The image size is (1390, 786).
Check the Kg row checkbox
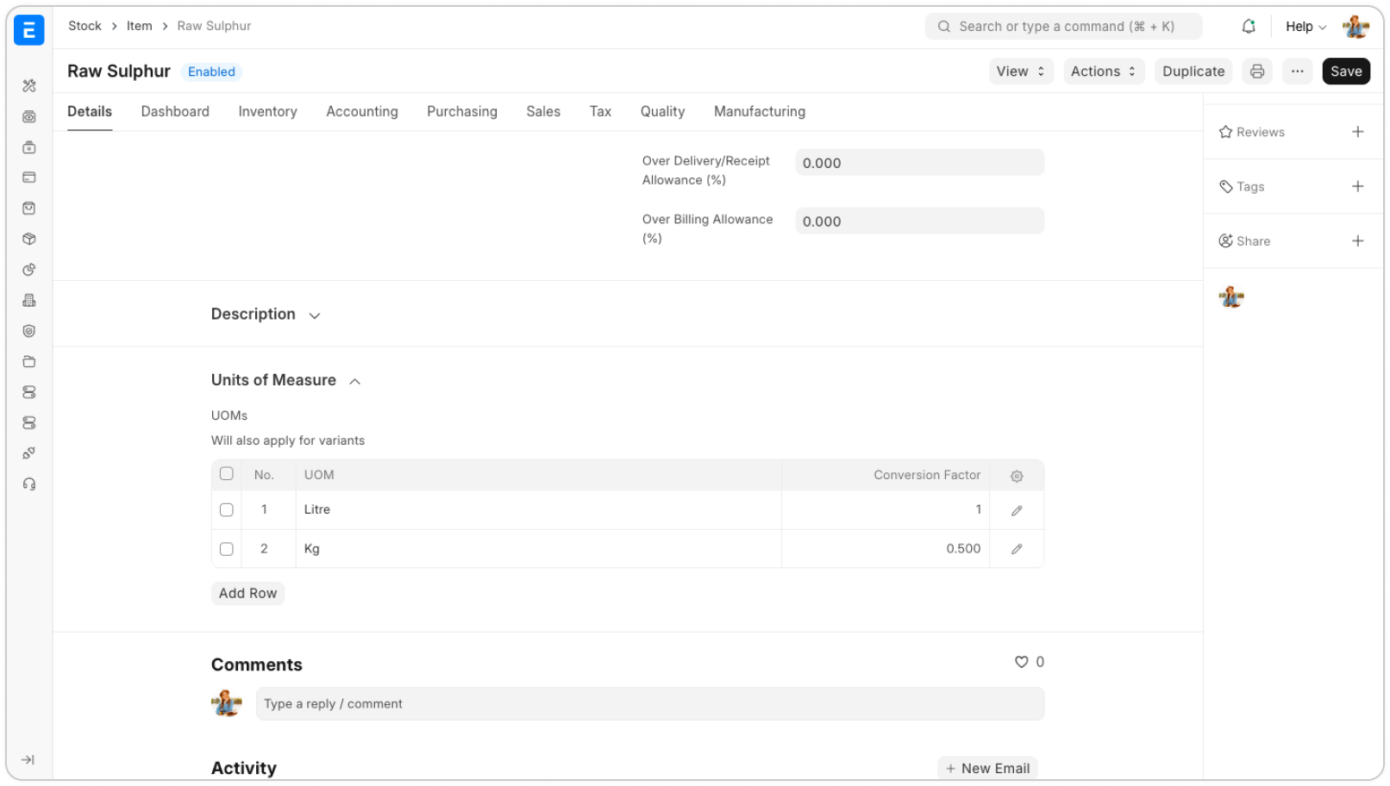point(227,549)
